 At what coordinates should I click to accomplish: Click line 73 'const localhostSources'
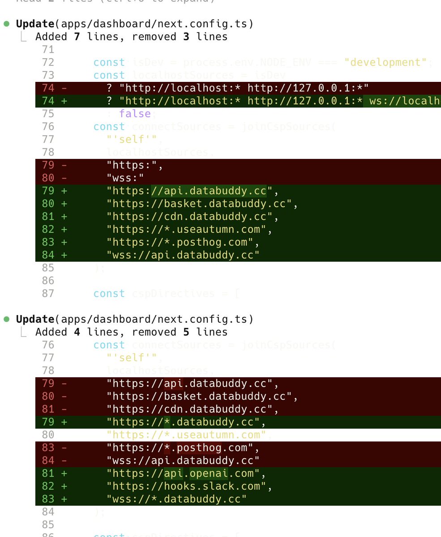click(x=189, y=75)
